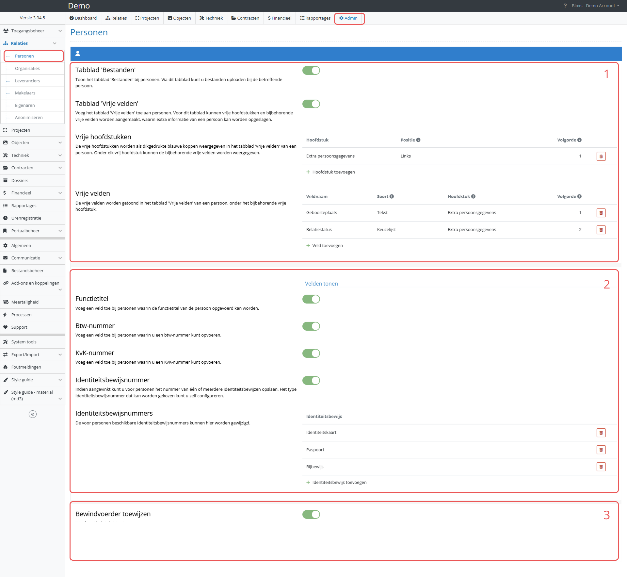The height and width of the screenshot is (577, 627).
Task: Click info icon next to Positie
Action: [x=418, y=140]
